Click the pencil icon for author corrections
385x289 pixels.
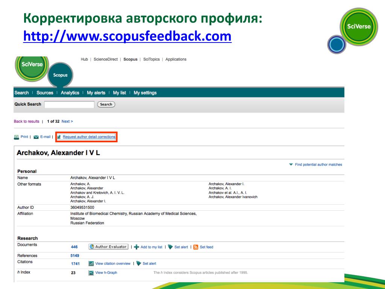59,137
